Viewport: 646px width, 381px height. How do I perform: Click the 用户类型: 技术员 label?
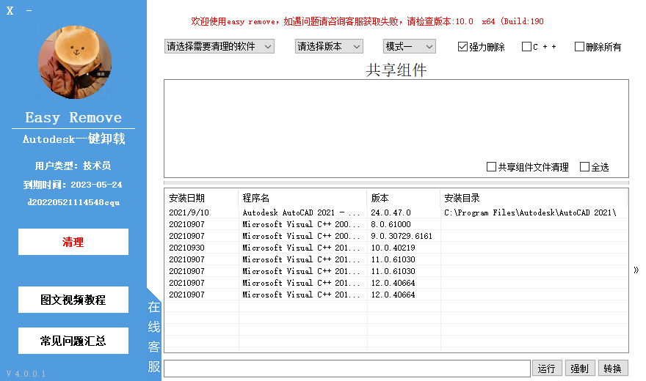pyautogui.click(x=73, y=166)
